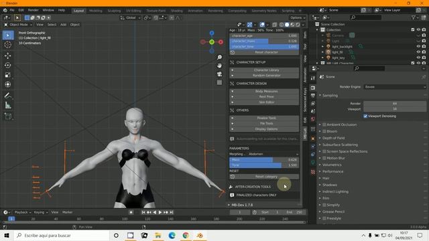Enable Ambient Occlusion checkbox
The height and width of the screenshot is (241, 429).
coord(324,125)
